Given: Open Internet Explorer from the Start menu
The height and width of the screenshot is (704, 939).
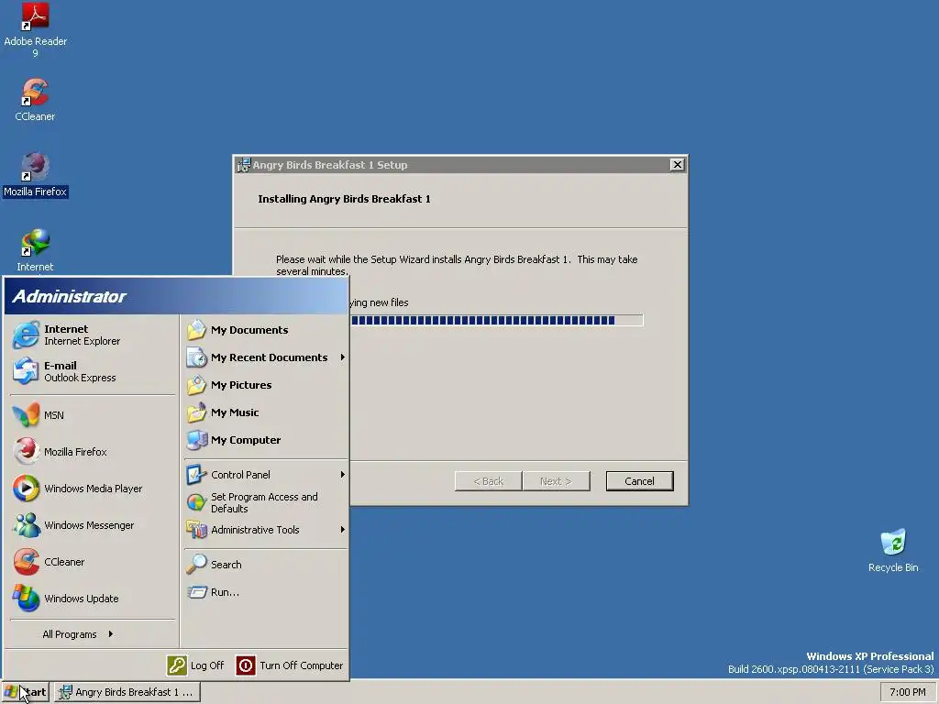Looking at the screenshot, I should point(93,335).
